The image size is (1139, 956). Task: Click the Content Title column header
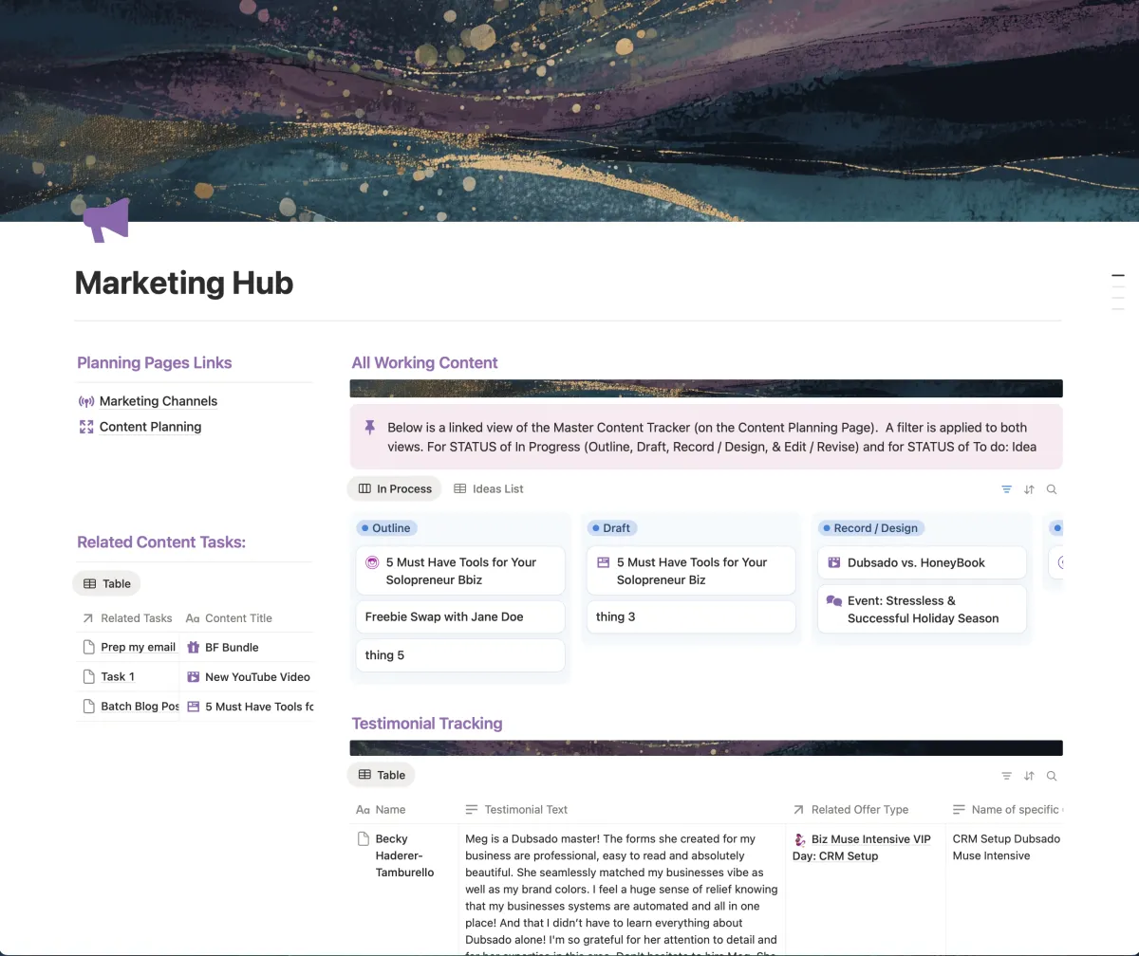click(x=229, y=617)
